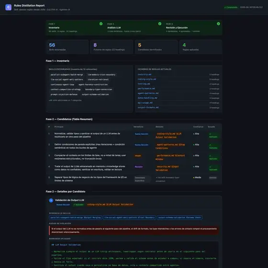268x268 pixels.
Task: Open the api-usage.md rules file link
Action: point(145,103)
